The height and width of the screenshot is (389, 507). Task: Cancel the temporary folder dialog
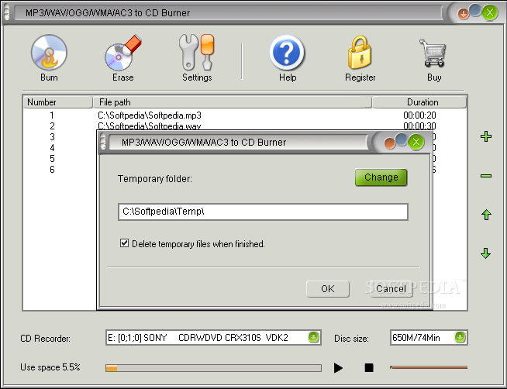tap(391, 289)
